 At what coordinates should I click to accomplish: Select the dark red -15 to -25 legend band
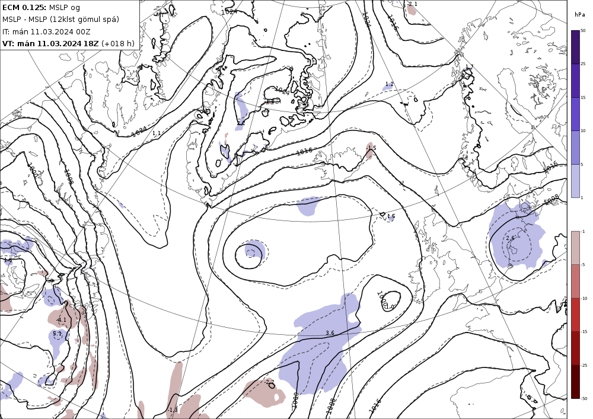(575, 348)
